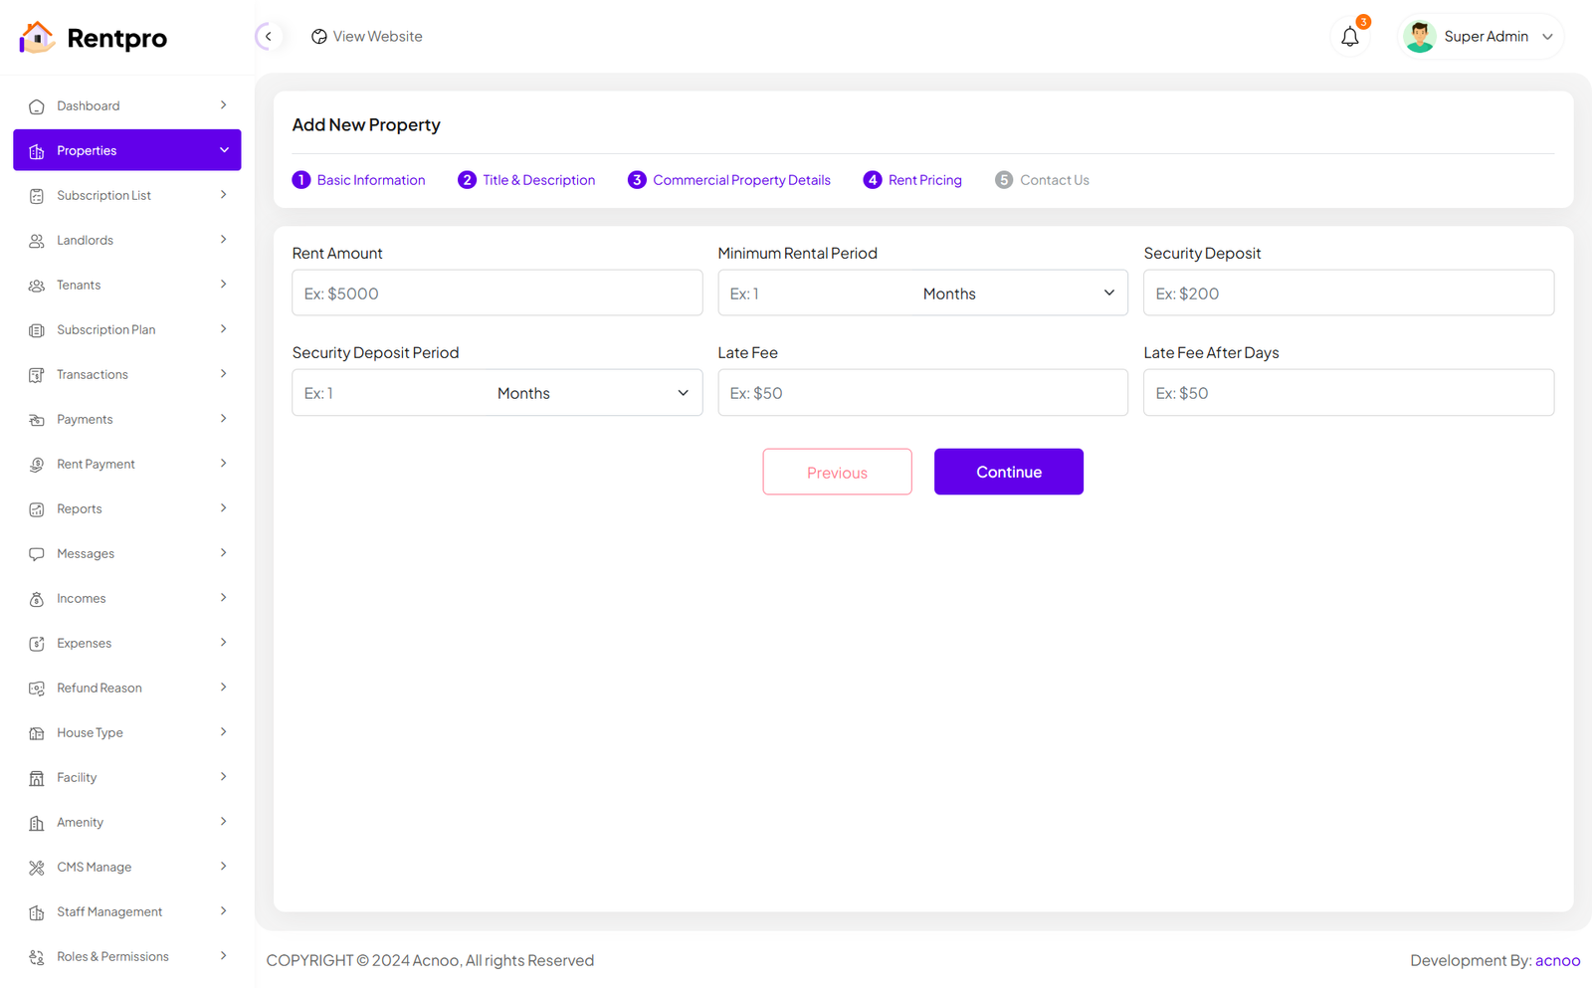Click the Previous button
The image size is (1592, 988).
point(837,472)
